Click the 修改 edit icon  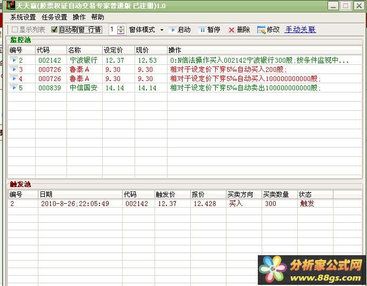point(261,30)
